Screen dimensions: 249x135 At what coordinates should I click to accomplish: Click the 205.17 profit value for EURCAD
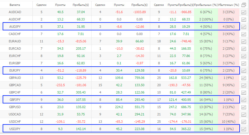(81, 49)
